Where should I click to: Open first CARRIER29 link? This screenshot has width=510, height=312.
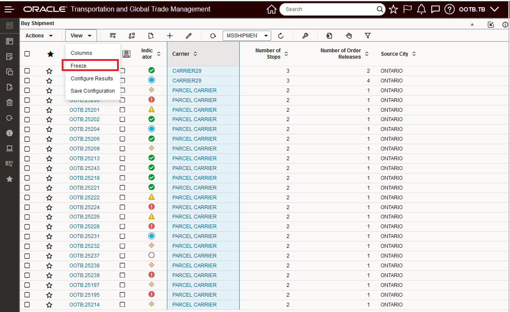pos(187,71)
